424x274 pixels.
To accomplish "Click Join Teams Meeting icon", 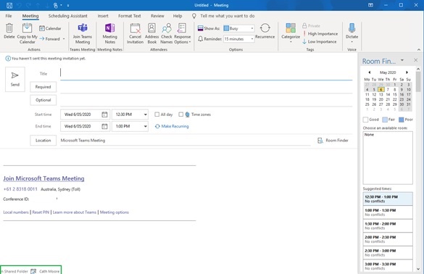I will [83, 28].
